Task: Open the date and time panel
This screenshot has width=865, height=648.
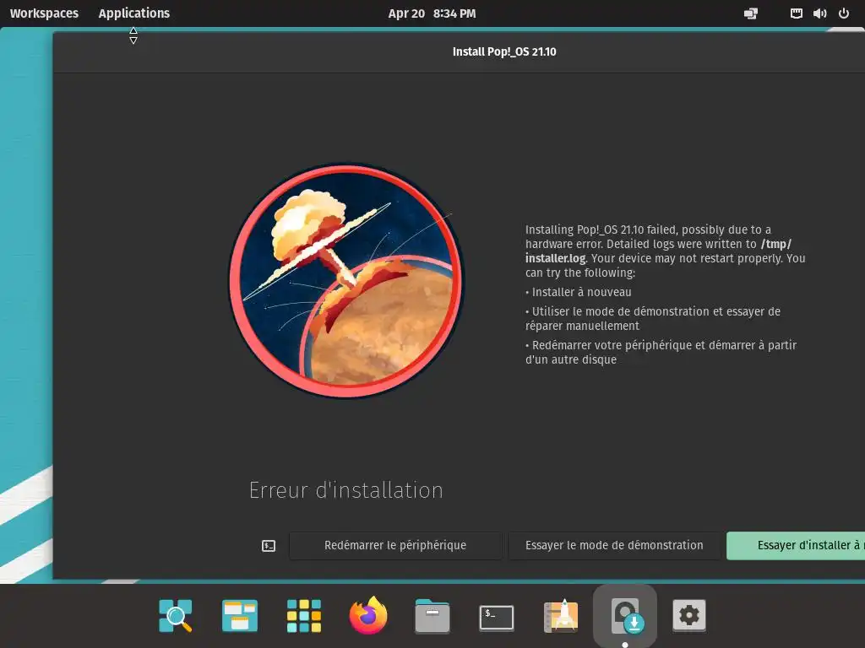Action: click(432, 13)
